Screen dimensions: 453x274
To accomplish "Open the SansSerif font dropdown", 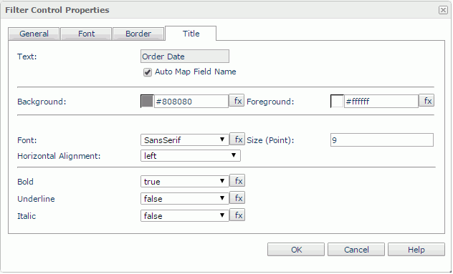I will click(185, 140).
